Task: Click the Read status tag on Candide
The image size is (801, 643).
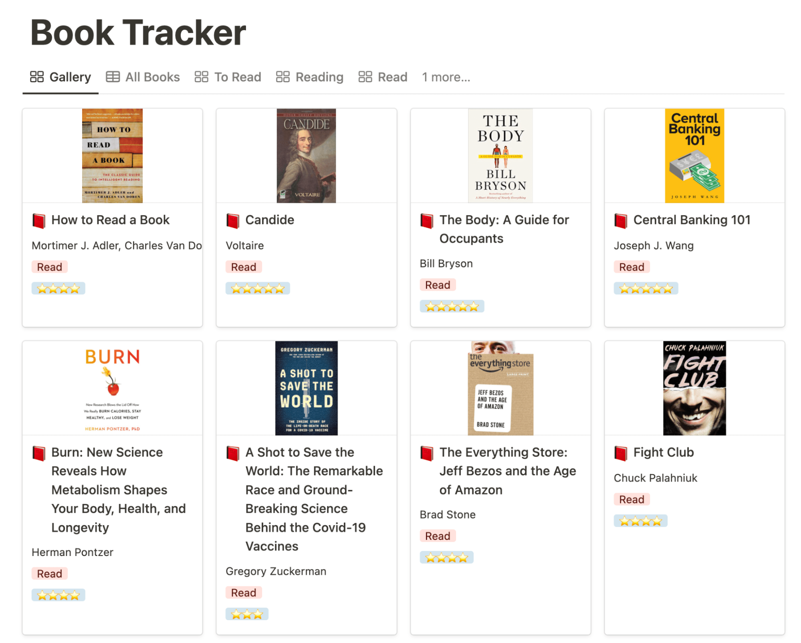Action: coord(244,267)
